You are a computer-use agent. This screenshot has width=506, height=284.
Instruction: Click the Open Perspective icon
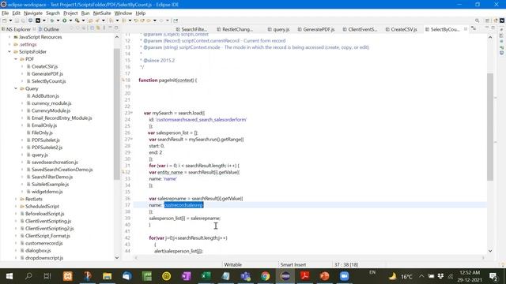click(488, 21)
